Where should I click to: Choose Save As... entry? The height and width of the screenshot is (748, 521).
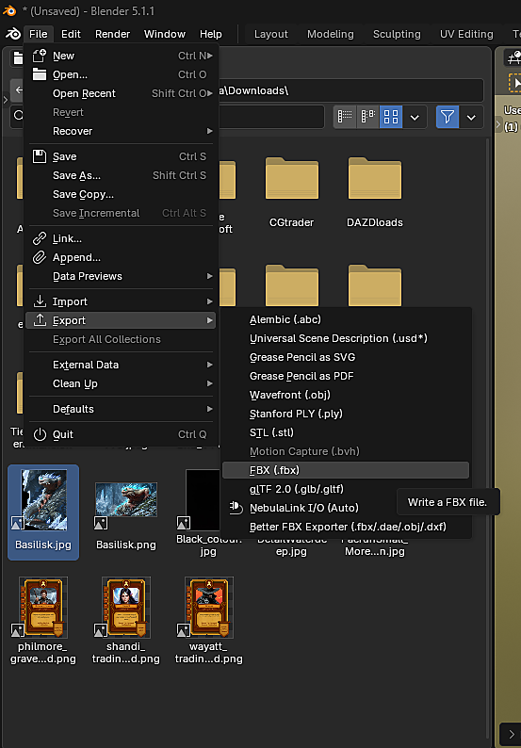pos(122,175)
